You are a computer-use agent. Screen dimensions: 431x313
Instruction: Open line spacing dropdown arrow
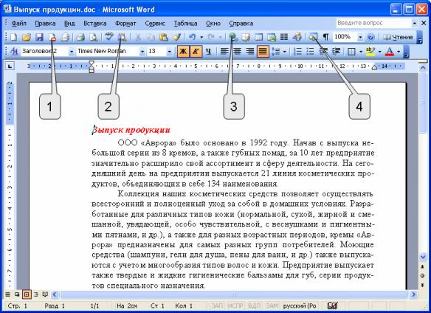click(284, 52)
